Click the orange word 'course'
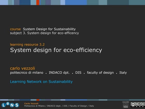This screenshot has width=145, height=109. [15, 29]
